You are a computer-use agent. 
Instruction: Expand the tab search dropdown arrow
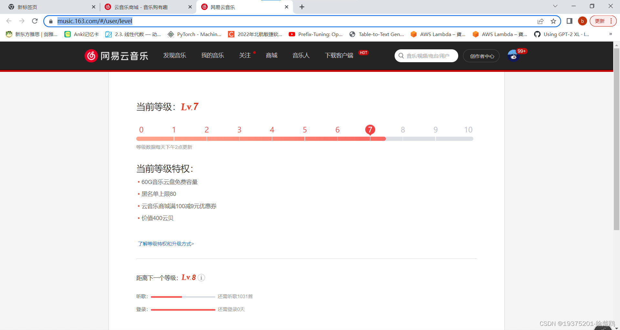click(x=555, y=6)
